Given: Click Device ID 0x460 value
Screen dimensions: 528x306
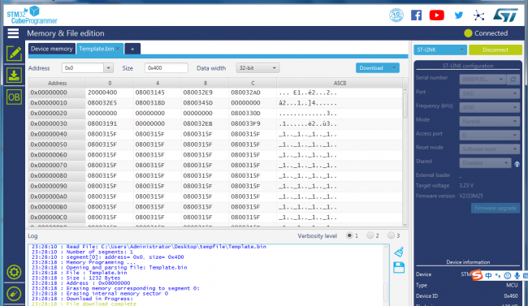Looking at the screenshot, I should pos(511,296).
